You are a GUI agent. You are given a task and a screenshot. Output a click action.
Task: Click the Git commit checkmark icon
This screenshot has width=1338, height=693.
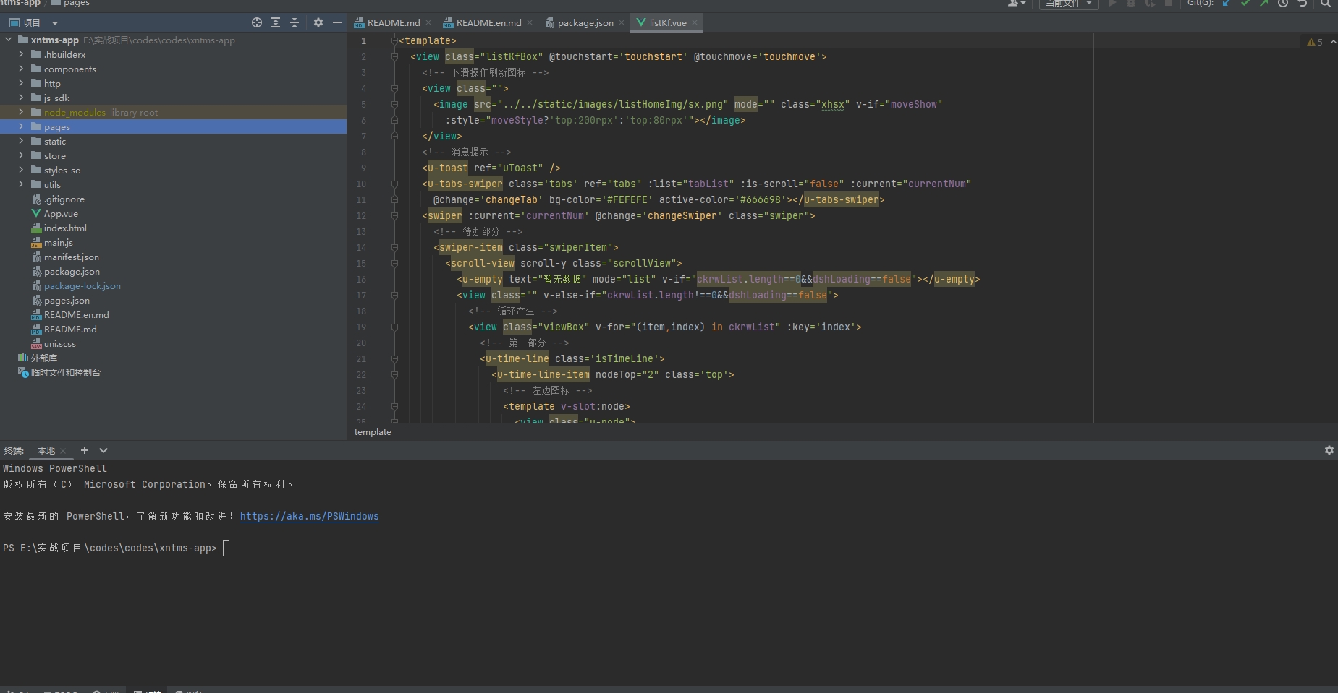[x=1245, y=3]
